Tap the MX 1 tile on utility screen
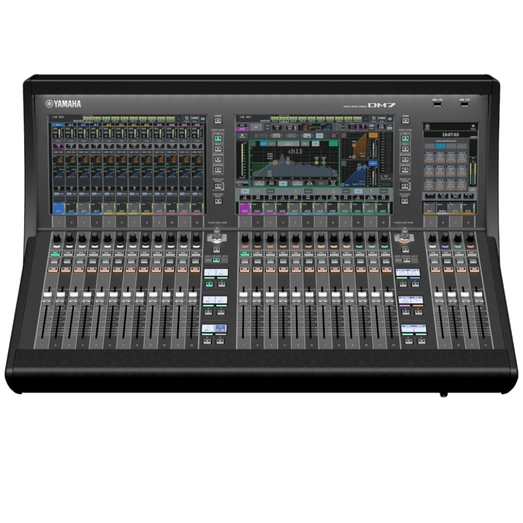 pyautogui.click(x=429, y=208)
